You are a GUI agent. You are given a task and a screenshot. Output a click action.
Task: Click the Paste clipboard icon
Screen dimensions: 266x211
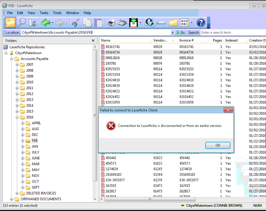(x=98, y=23)
